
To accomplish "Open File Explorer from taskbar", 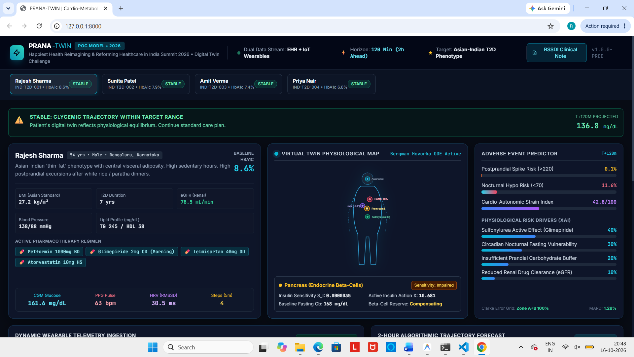I will click(x=300, y=347).
